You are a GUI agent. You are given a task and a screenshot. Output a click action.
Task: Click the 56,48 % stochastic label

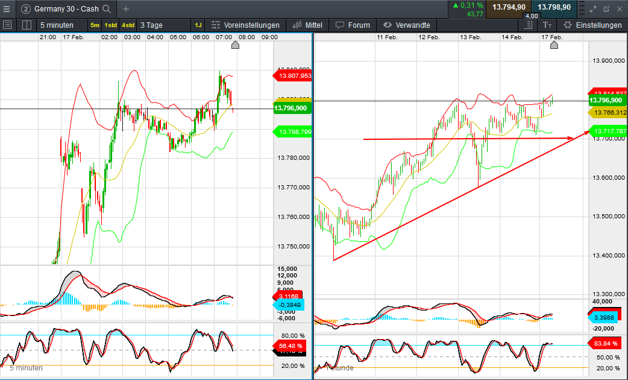click(x=289, y=346)
